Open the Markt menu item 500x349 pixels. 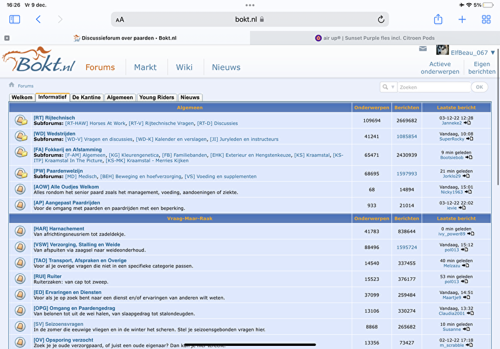pos(145,67)
